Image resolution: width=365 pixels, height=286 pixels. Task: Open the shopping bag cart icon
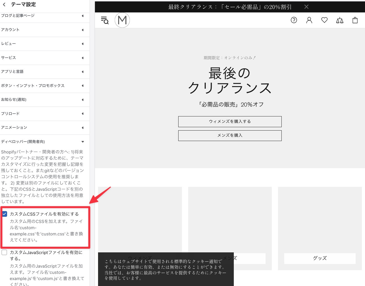coord(355,20)
